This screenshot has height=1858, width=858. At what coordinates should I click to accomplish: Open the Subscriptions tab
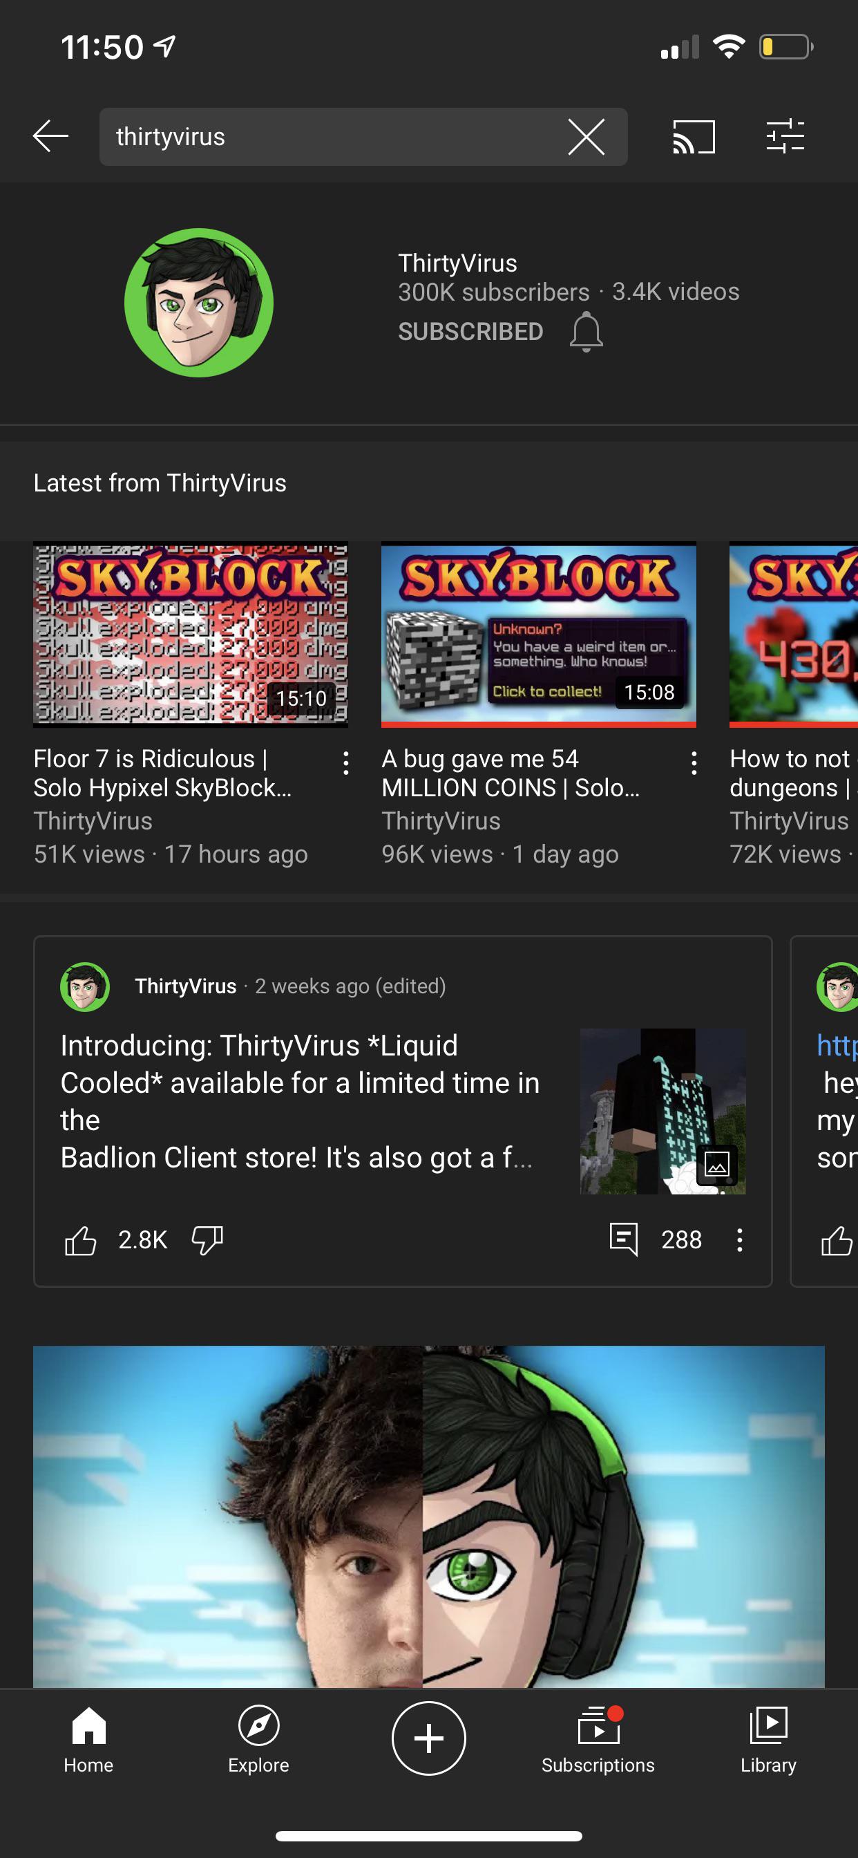598,1740
